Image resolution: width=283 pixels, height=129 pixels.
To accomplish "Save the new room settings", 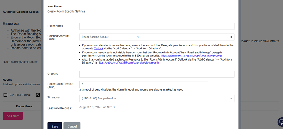I will pyautogui.click(x=55, y=126).
